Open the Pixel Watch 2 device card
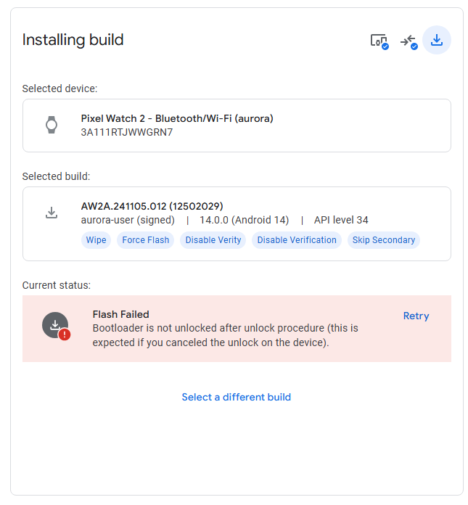Image resolution: width=468 pixels, height=505 pixels. point(237,126)
